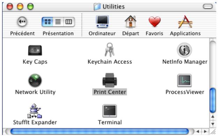
Task: Click the vertical scrollbar thumb
Action: point(213,100)
